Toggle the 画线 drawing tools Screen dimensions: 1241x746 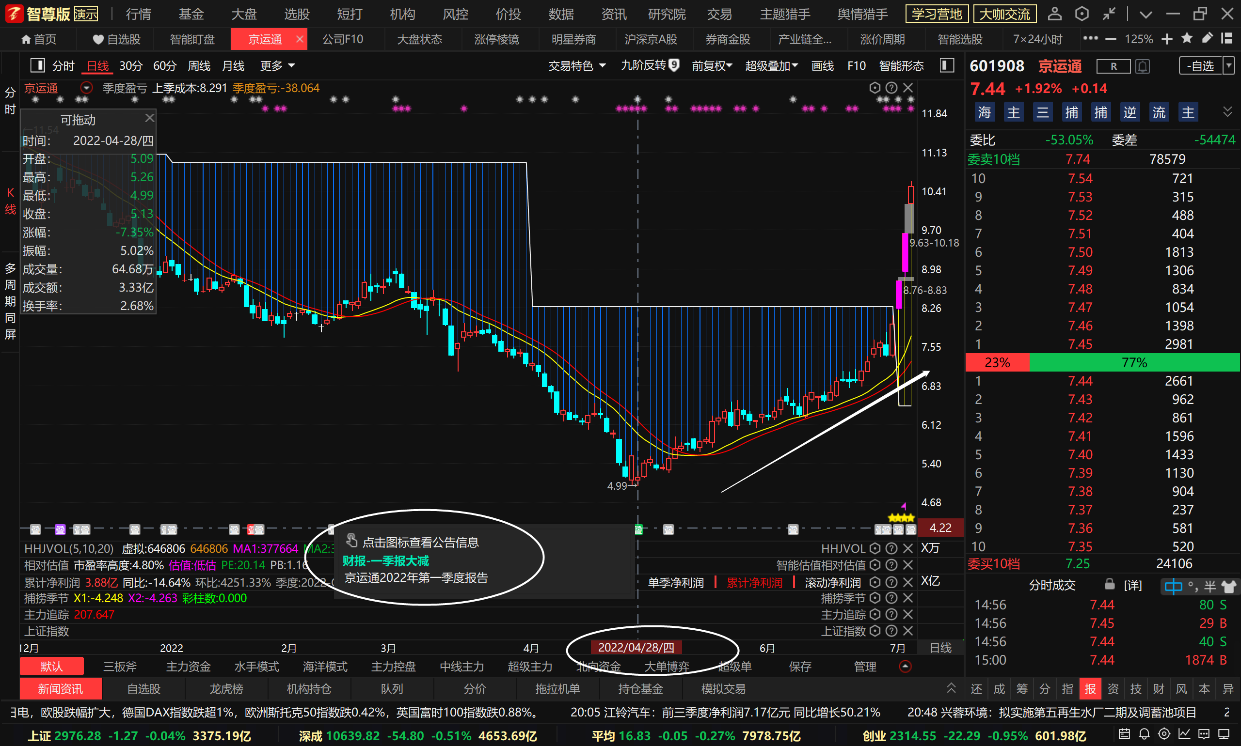click(823, 66)
